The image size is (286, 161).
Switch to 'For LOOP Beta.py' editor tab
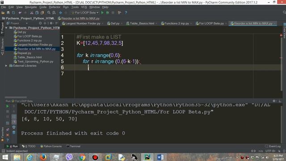click(x=211, y=23)
